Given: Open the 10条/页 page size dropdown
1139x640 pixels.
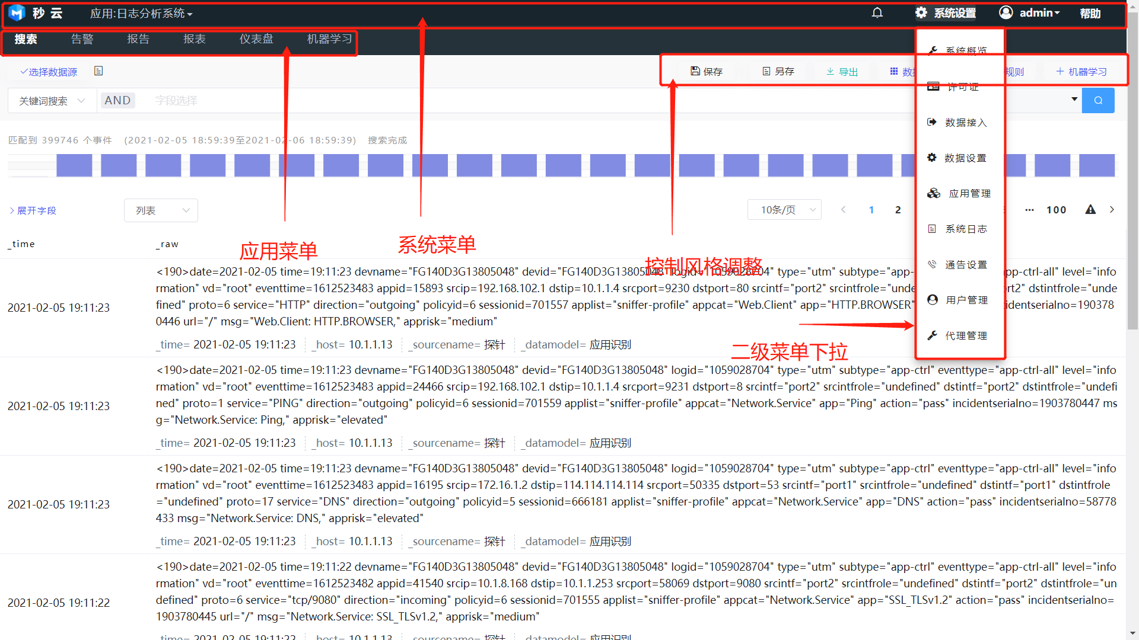Looking at the screenshot, I should [784, 210].
